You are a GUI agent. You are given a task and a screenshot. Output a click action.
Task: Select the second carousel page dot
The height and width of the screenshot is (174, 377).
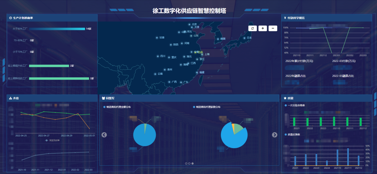click(x=189, y=164)
